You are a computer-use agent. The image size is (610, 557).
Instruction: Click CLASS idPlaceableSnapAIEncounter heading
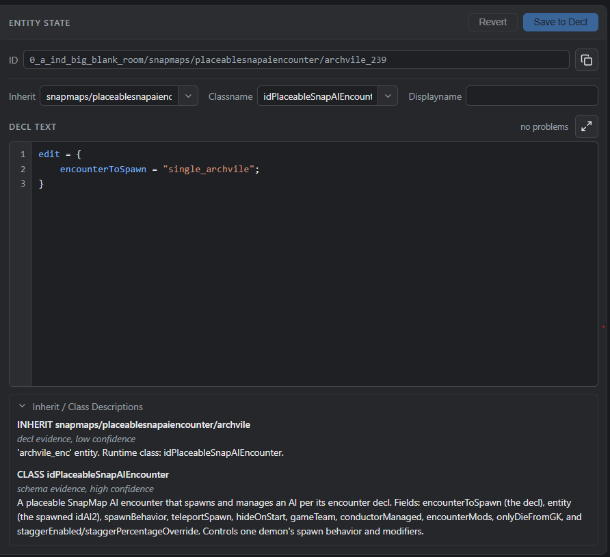pyautogui.click(x=93, y=474)
